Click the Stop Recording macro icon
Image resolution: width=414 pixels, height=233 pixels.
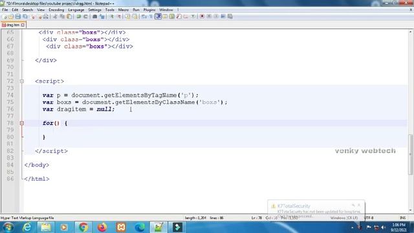point(209,17)
